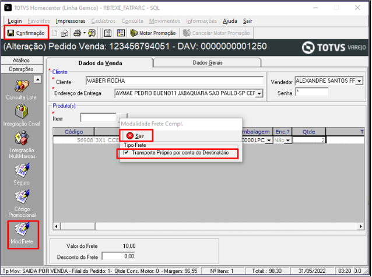Click the Total 98,30 status bar entry

point(266,271)
